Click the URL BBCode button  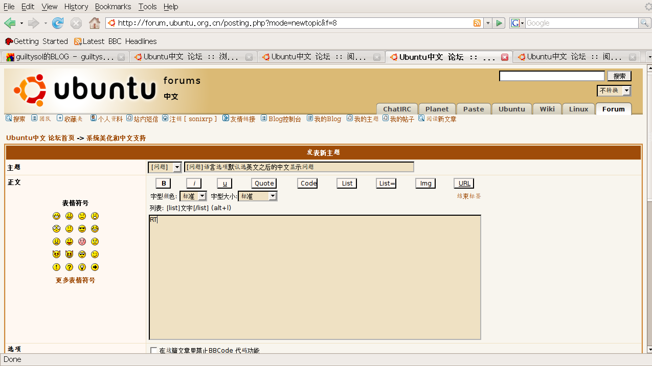[x=464, y=184]
